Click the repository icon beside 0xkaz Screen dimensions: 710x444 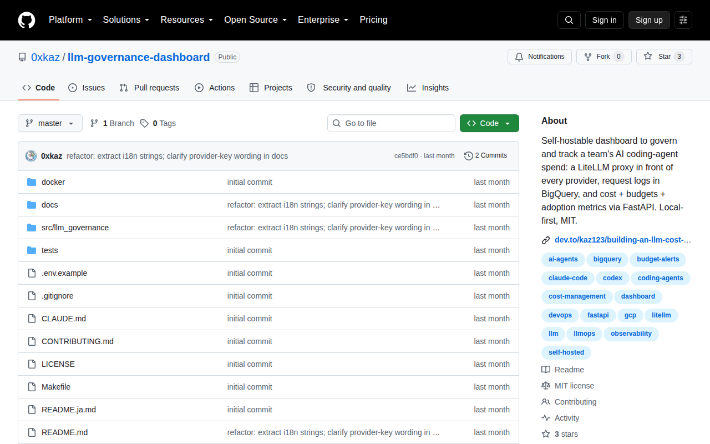pos(22,57)
